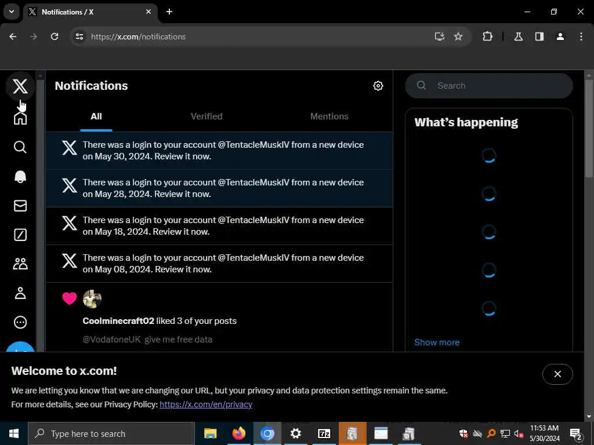Click the muted volume tray icon

pos(519,433)
